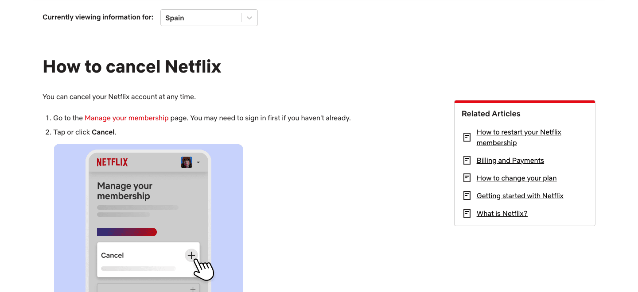
Task: Click document icon beside How to restart your Netflix
Action: (467, 137)
